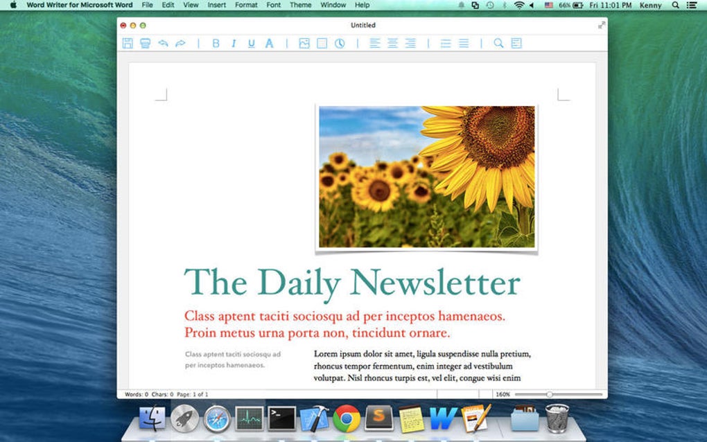Open Launchpad from the Dock
707x442 pixels.
tap(184, 418)
